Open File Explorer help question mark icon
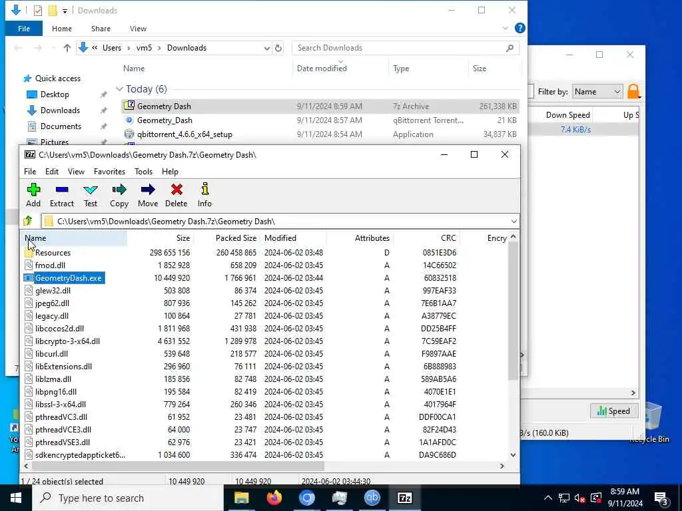This screenshot has height=511, width=682. (519, 28)
